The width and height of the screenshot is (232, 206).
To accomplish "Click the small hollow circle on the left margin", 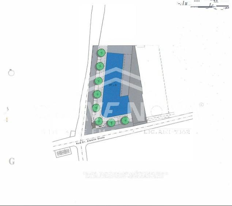I will [x=11, y=73].
